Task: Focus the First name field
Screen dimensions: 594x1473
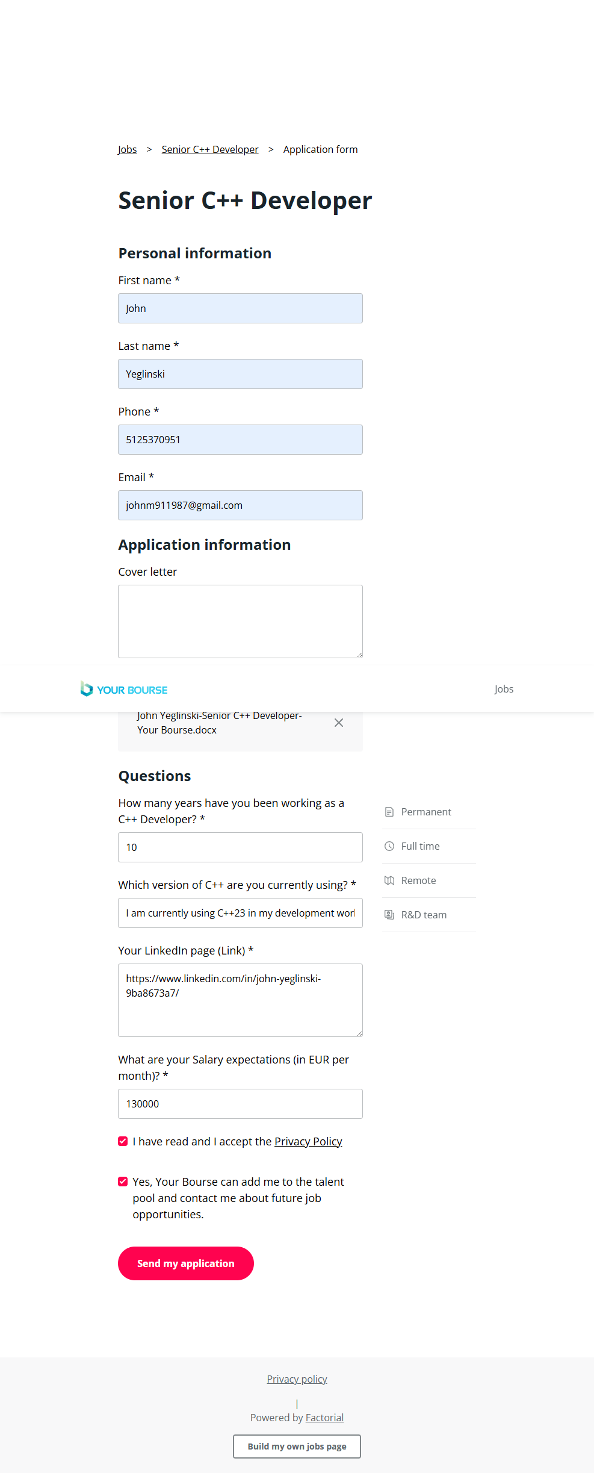Action: coord(240,308)
